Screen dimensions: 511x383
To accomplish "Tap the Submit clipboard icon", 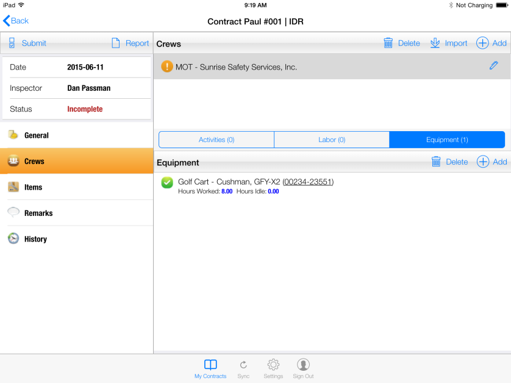I will click(x=12, y=43).
